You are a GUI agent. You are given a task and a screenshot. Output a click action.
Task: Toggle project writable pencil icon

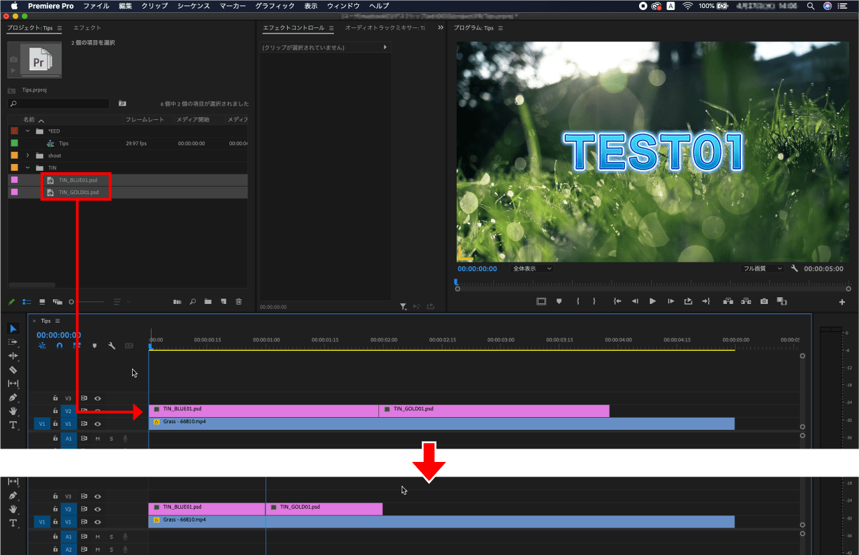12,302
